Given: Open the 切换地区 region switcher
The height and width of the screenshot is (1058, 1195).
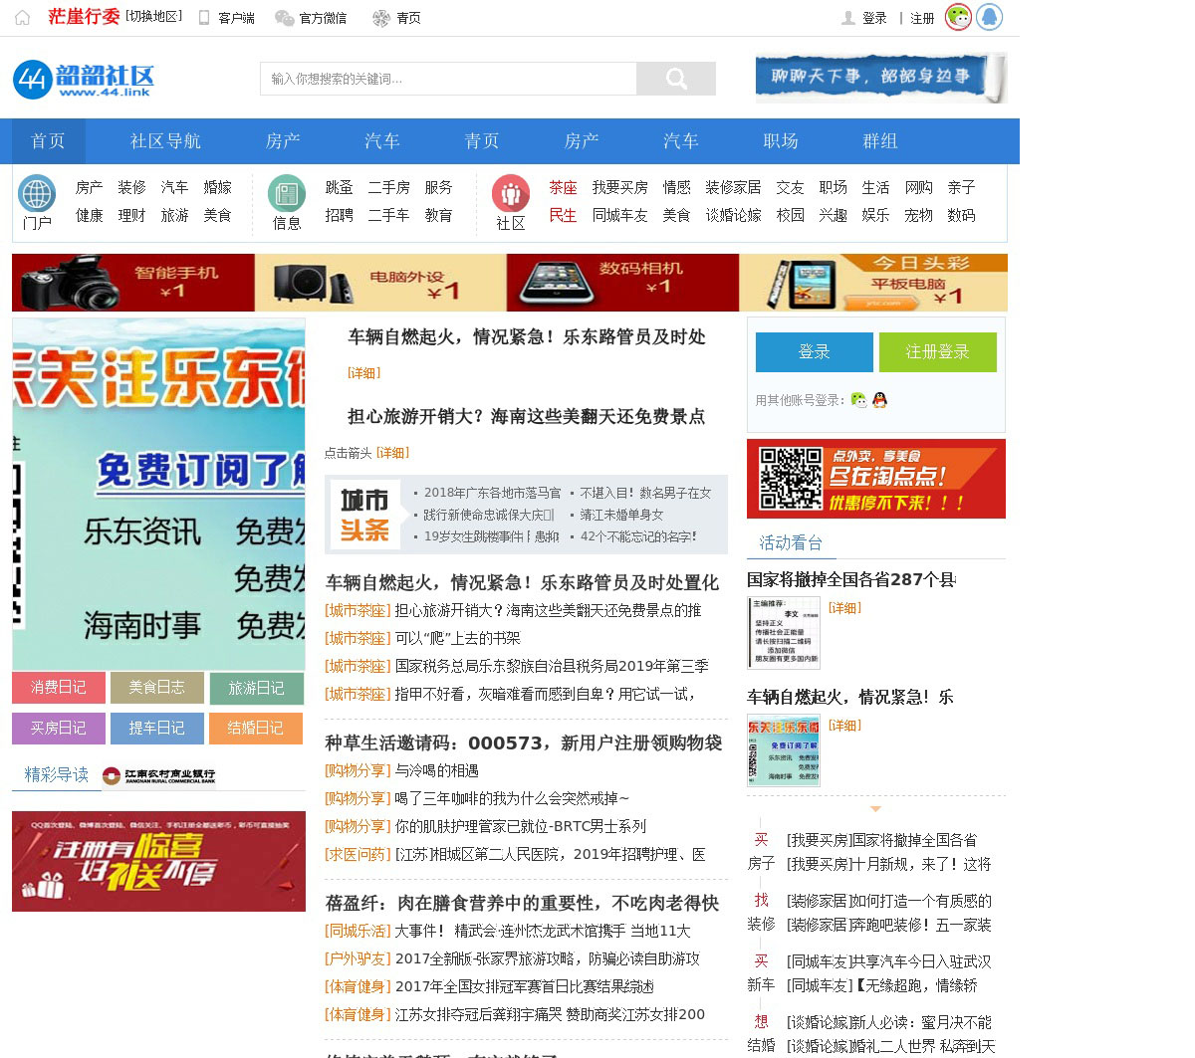Looking at the screenshot, I should click(154, 17).
